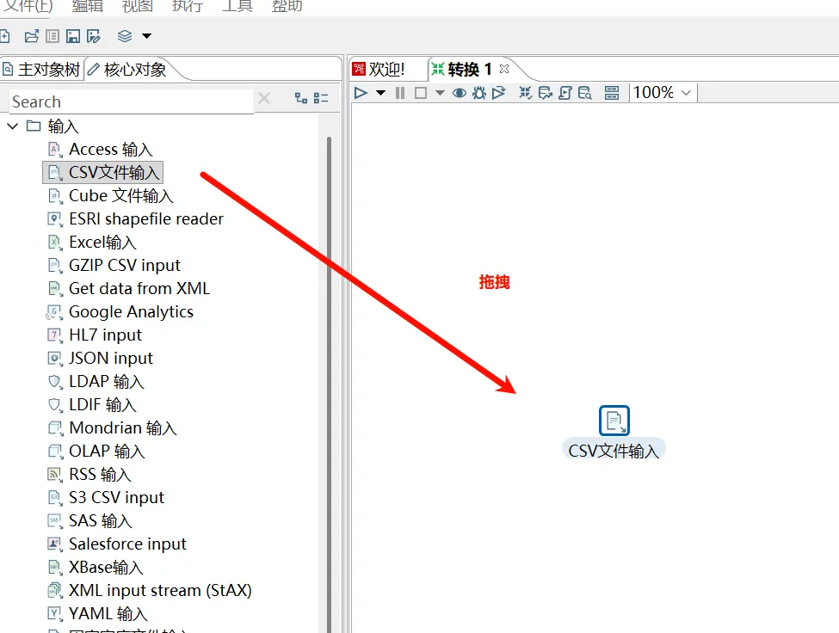Click the Search input field
The width and height of the screenshot is (839, 633).
pos(129,101)
